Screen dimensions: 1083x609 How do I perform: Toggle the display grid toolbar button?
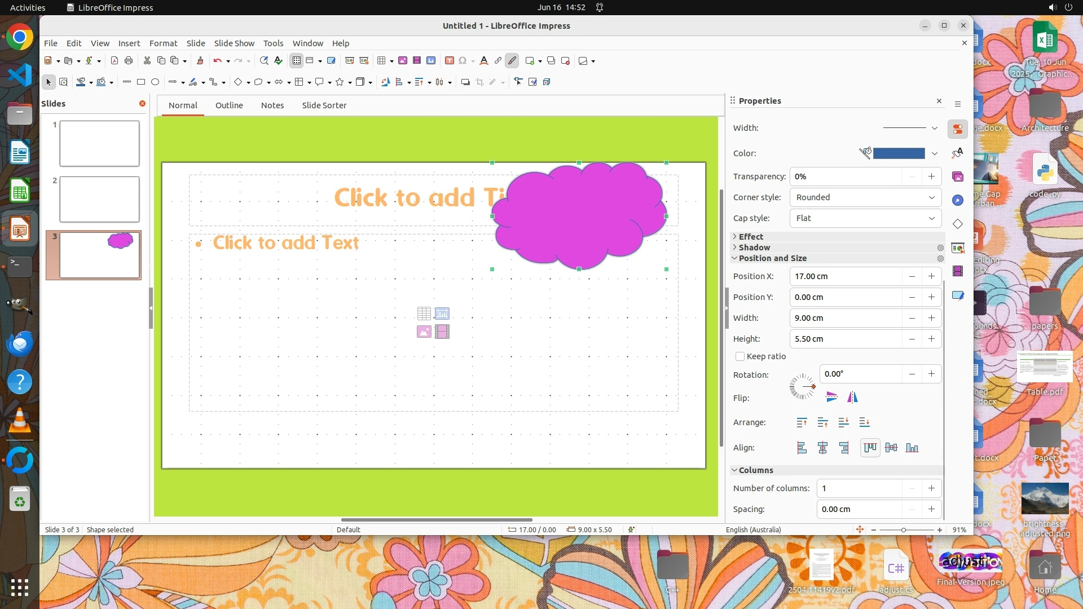click(297, 61)
